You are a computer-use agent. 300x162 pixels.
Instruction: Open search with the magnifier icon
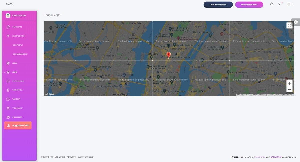272,4
